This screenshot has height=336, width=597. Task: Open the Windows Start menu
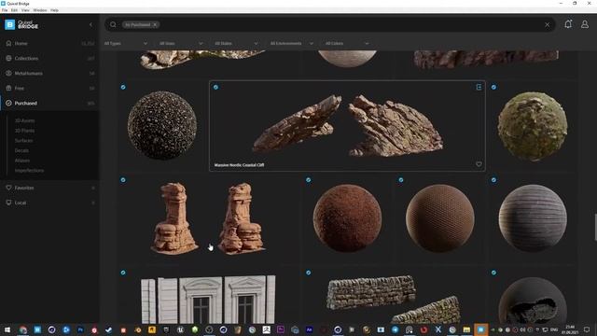point(7,329)
